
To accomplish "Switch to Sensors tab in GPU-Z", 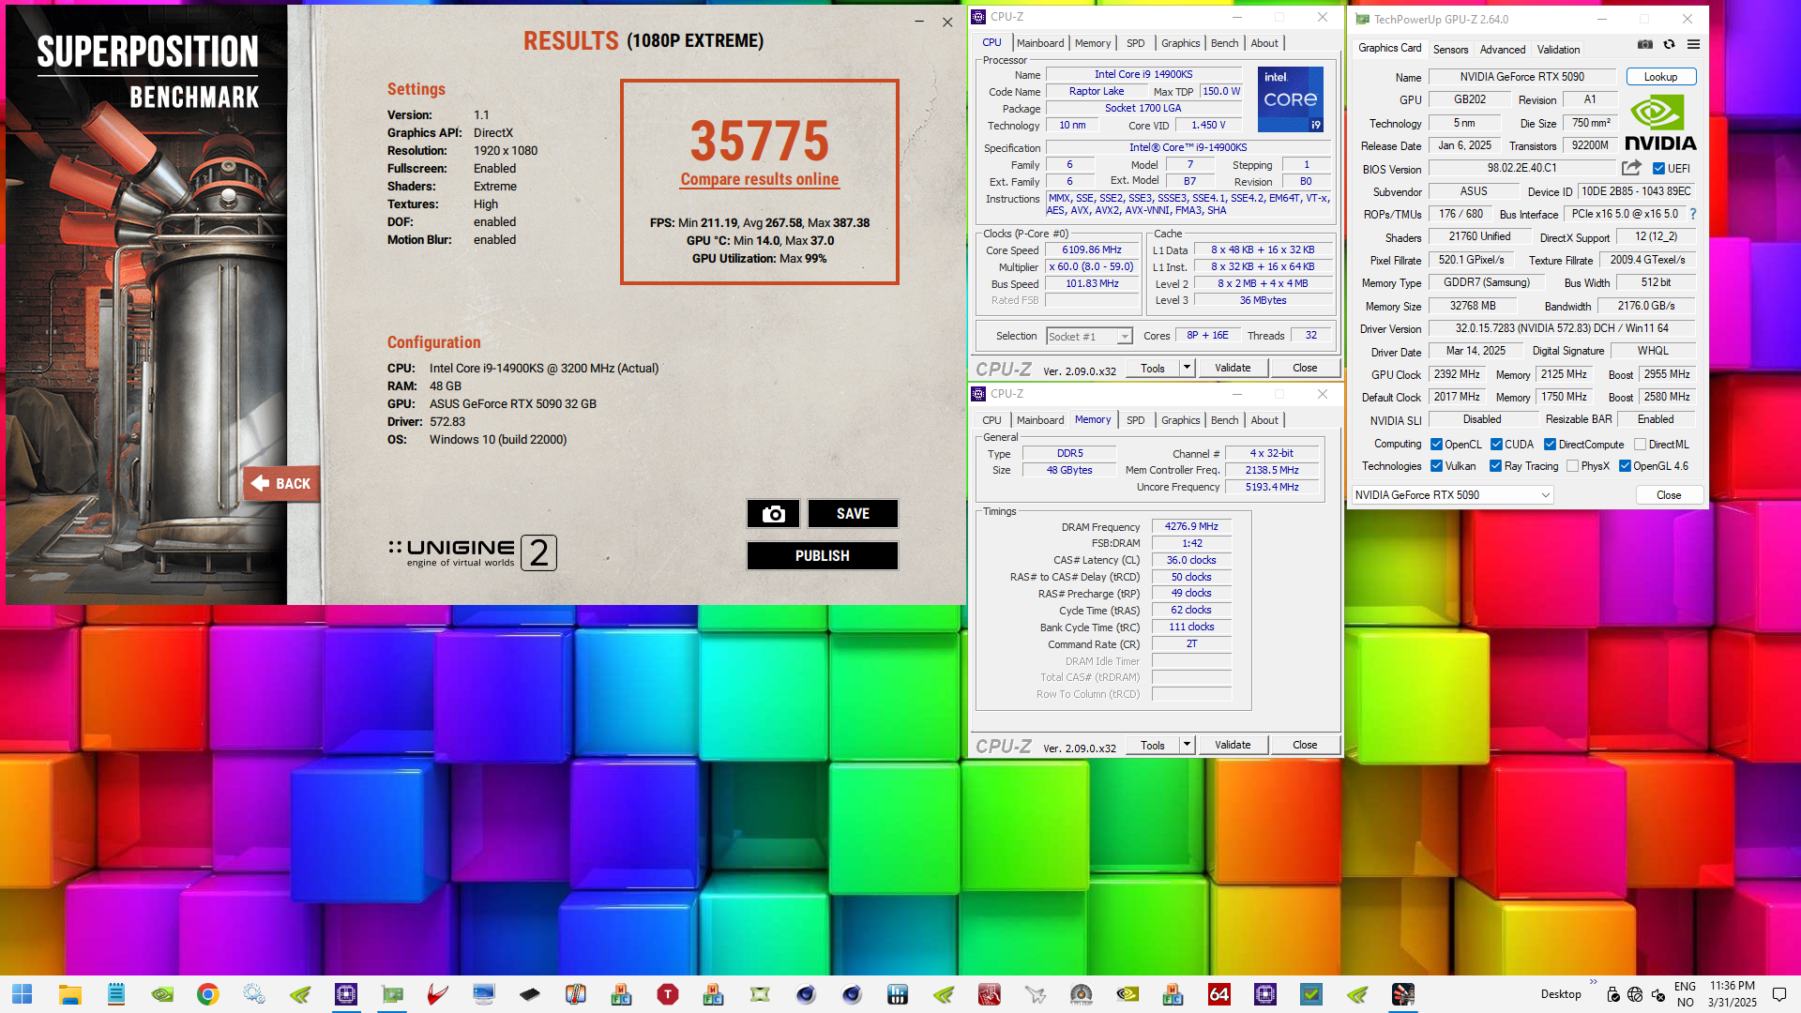I will 1450,50.
